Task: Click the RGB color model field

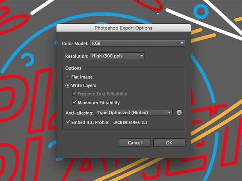Action: click(x=137, y=43)
